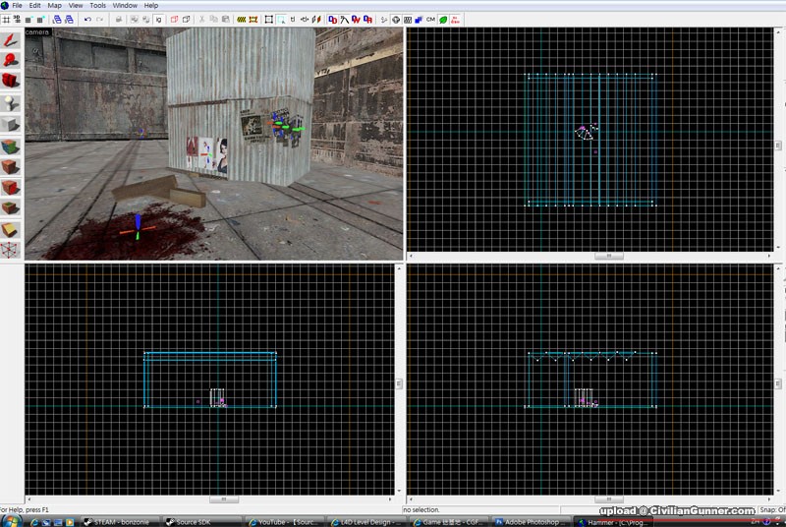Select the Entity tool
Screen dimensions: 786x527
11,103
